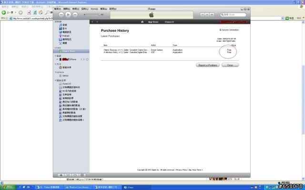The image size is (305, 190).
Task: Click the Titanic Rescue purchase row
Action: 170,50
